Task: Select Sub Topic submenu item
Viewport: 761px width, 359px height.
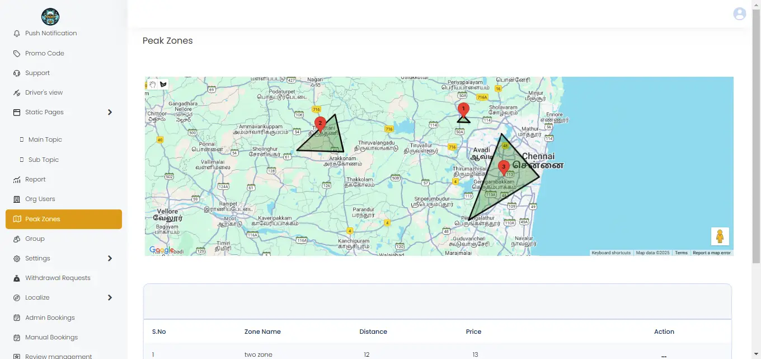Action: [44, 160]
